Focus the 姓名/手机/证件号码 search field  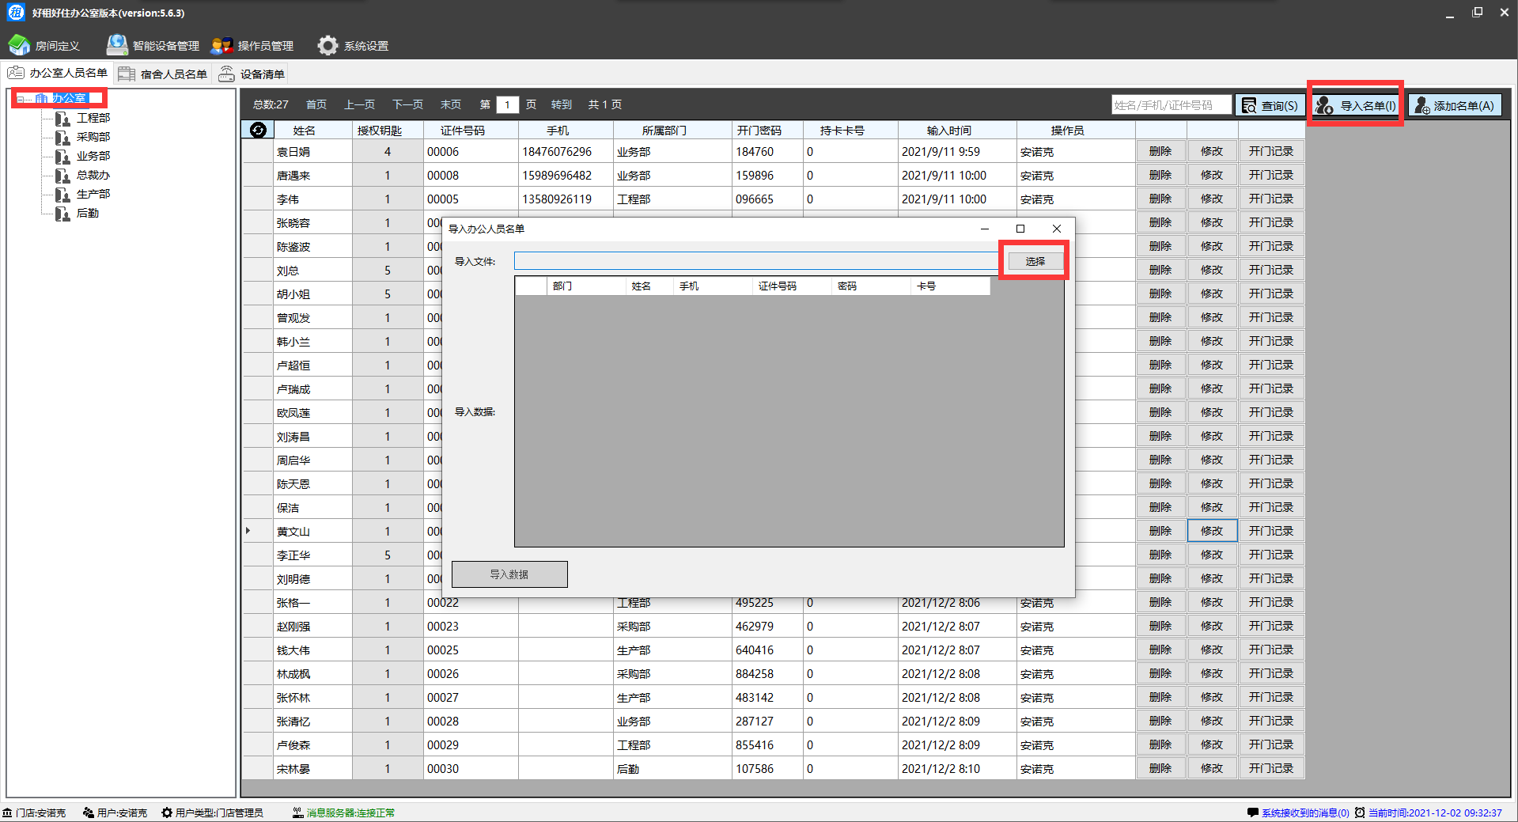pos(1172,104)
